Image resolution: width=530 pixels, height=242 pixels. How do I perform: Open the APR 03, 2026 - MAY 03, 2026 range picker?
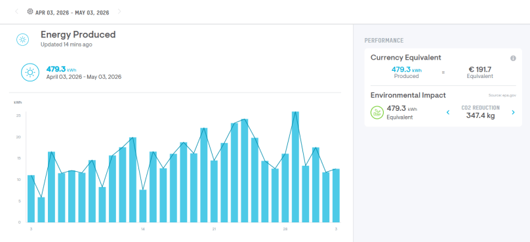pyautogui.click(x=72, y=12)
